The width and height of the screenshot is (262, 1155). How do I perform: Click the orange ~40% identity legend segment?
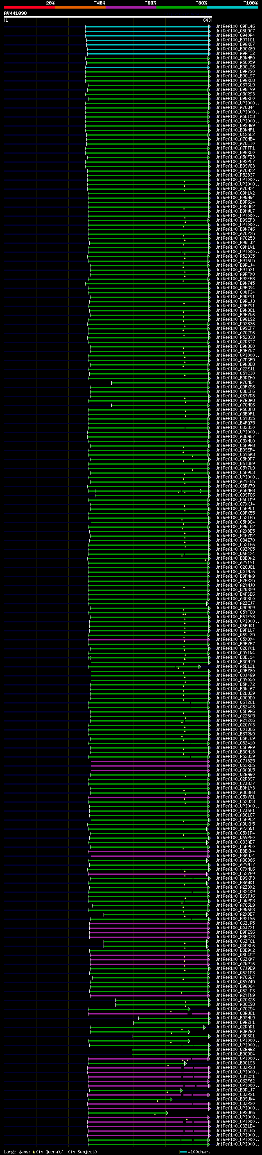[x=80, y=7]
